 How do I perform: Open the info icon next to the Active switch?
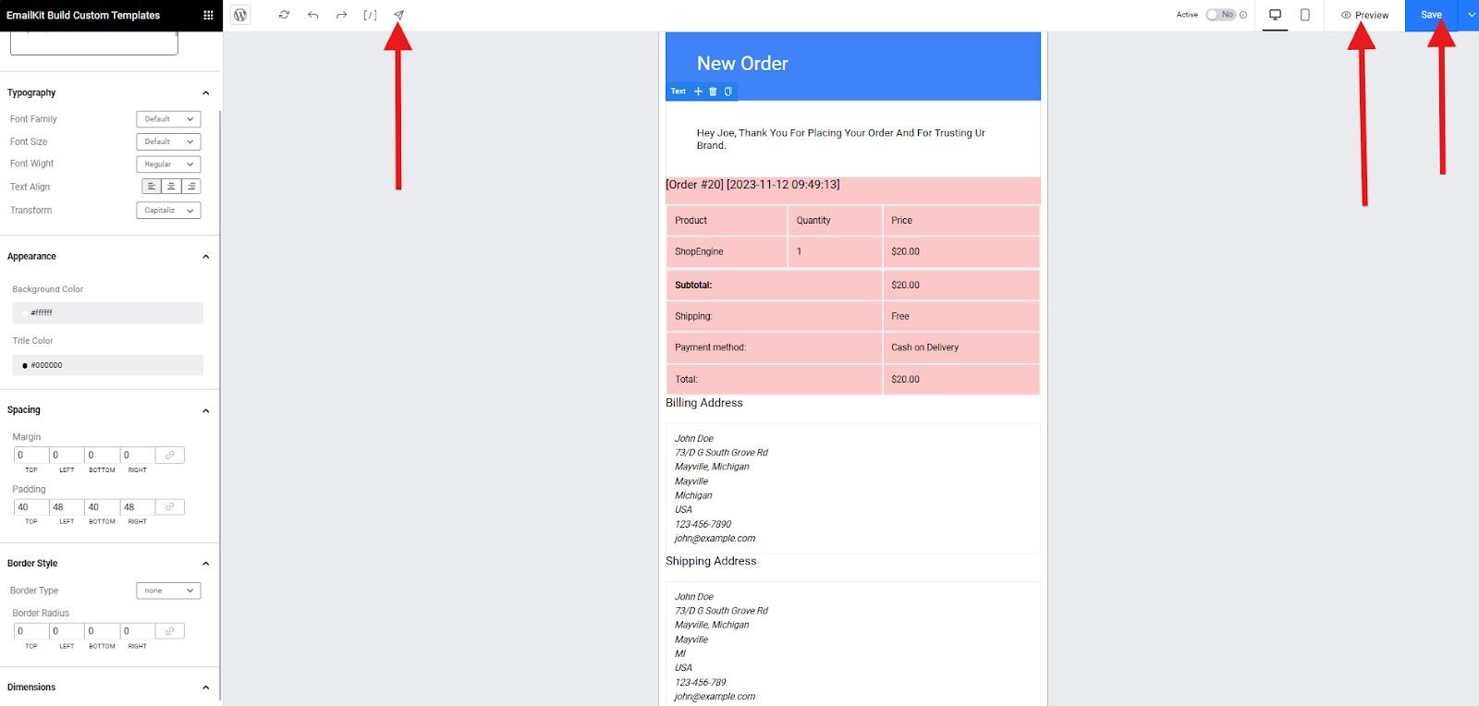[1243, 15]
